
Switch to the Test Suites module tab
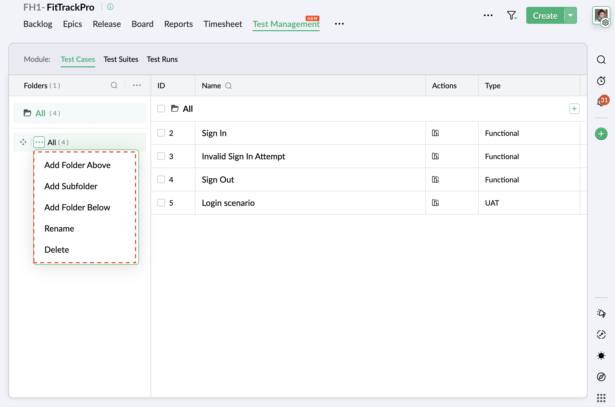point(121,59)
